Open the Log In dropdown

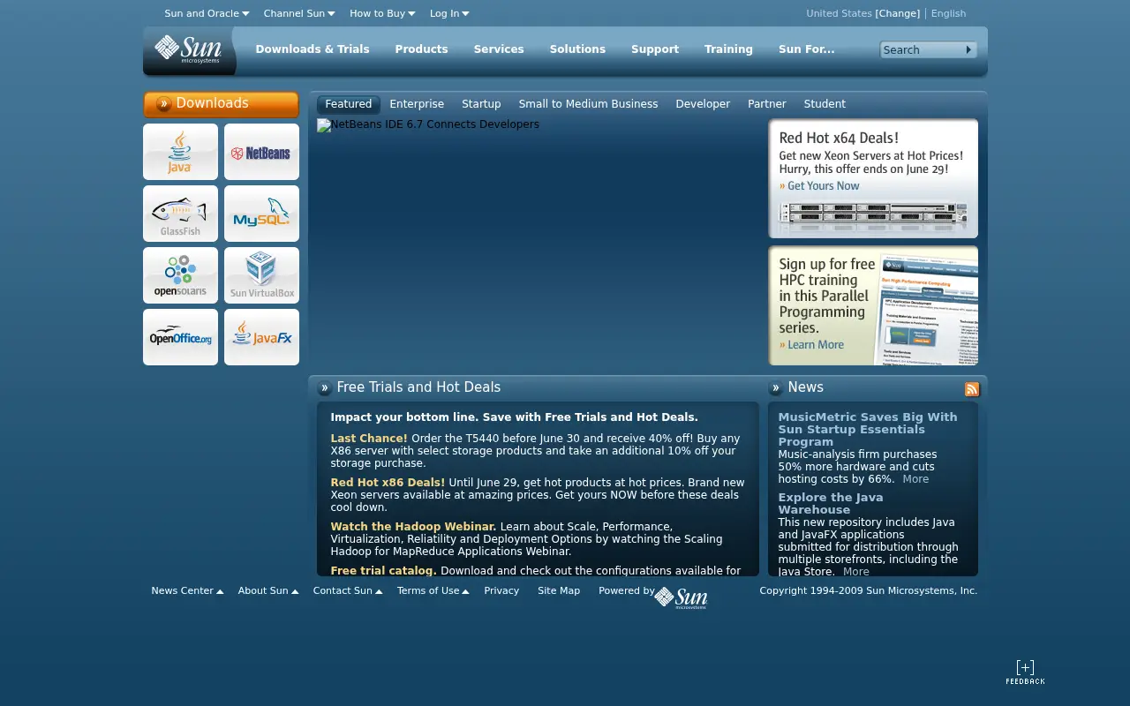point(449,13)
